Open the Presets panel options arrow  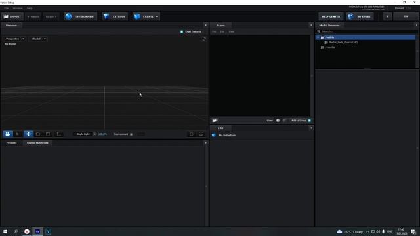click(x=205, y=143)
